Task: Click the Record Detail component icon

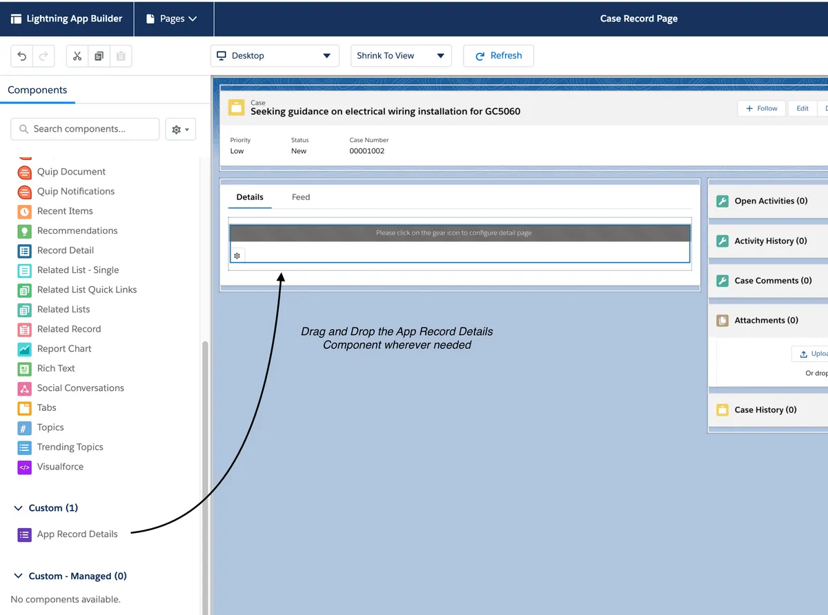Action: pyautogui.click(x=24, y=250)
